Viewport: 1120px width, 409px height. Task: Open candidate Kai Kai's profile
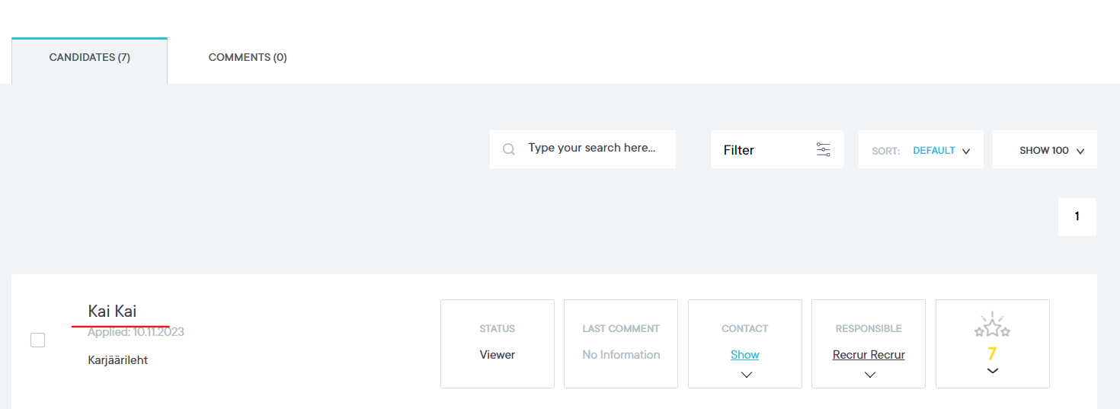113,312
